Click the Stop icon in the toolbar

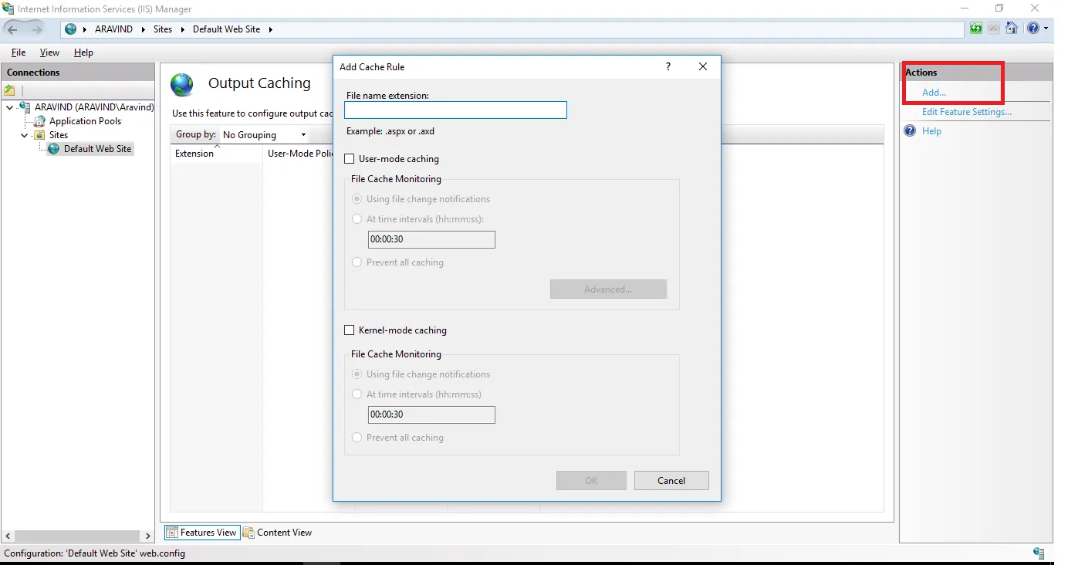993,29
